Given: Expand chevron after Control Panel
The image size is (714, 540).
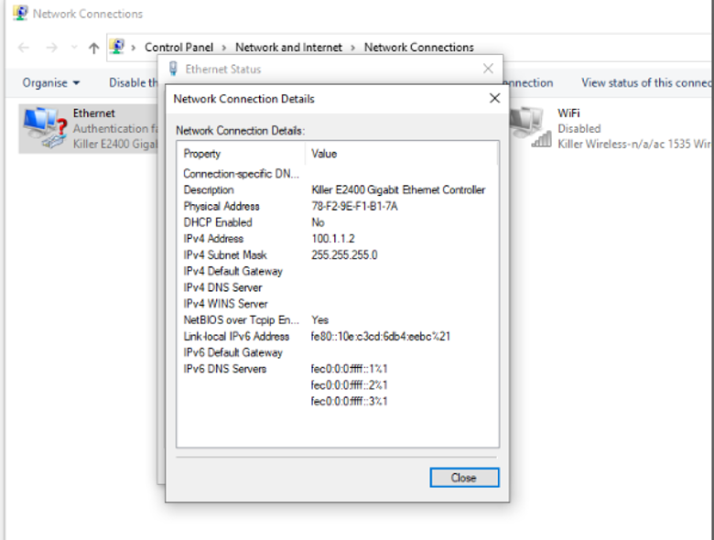Looking at the screenshot, I should 224,48.
